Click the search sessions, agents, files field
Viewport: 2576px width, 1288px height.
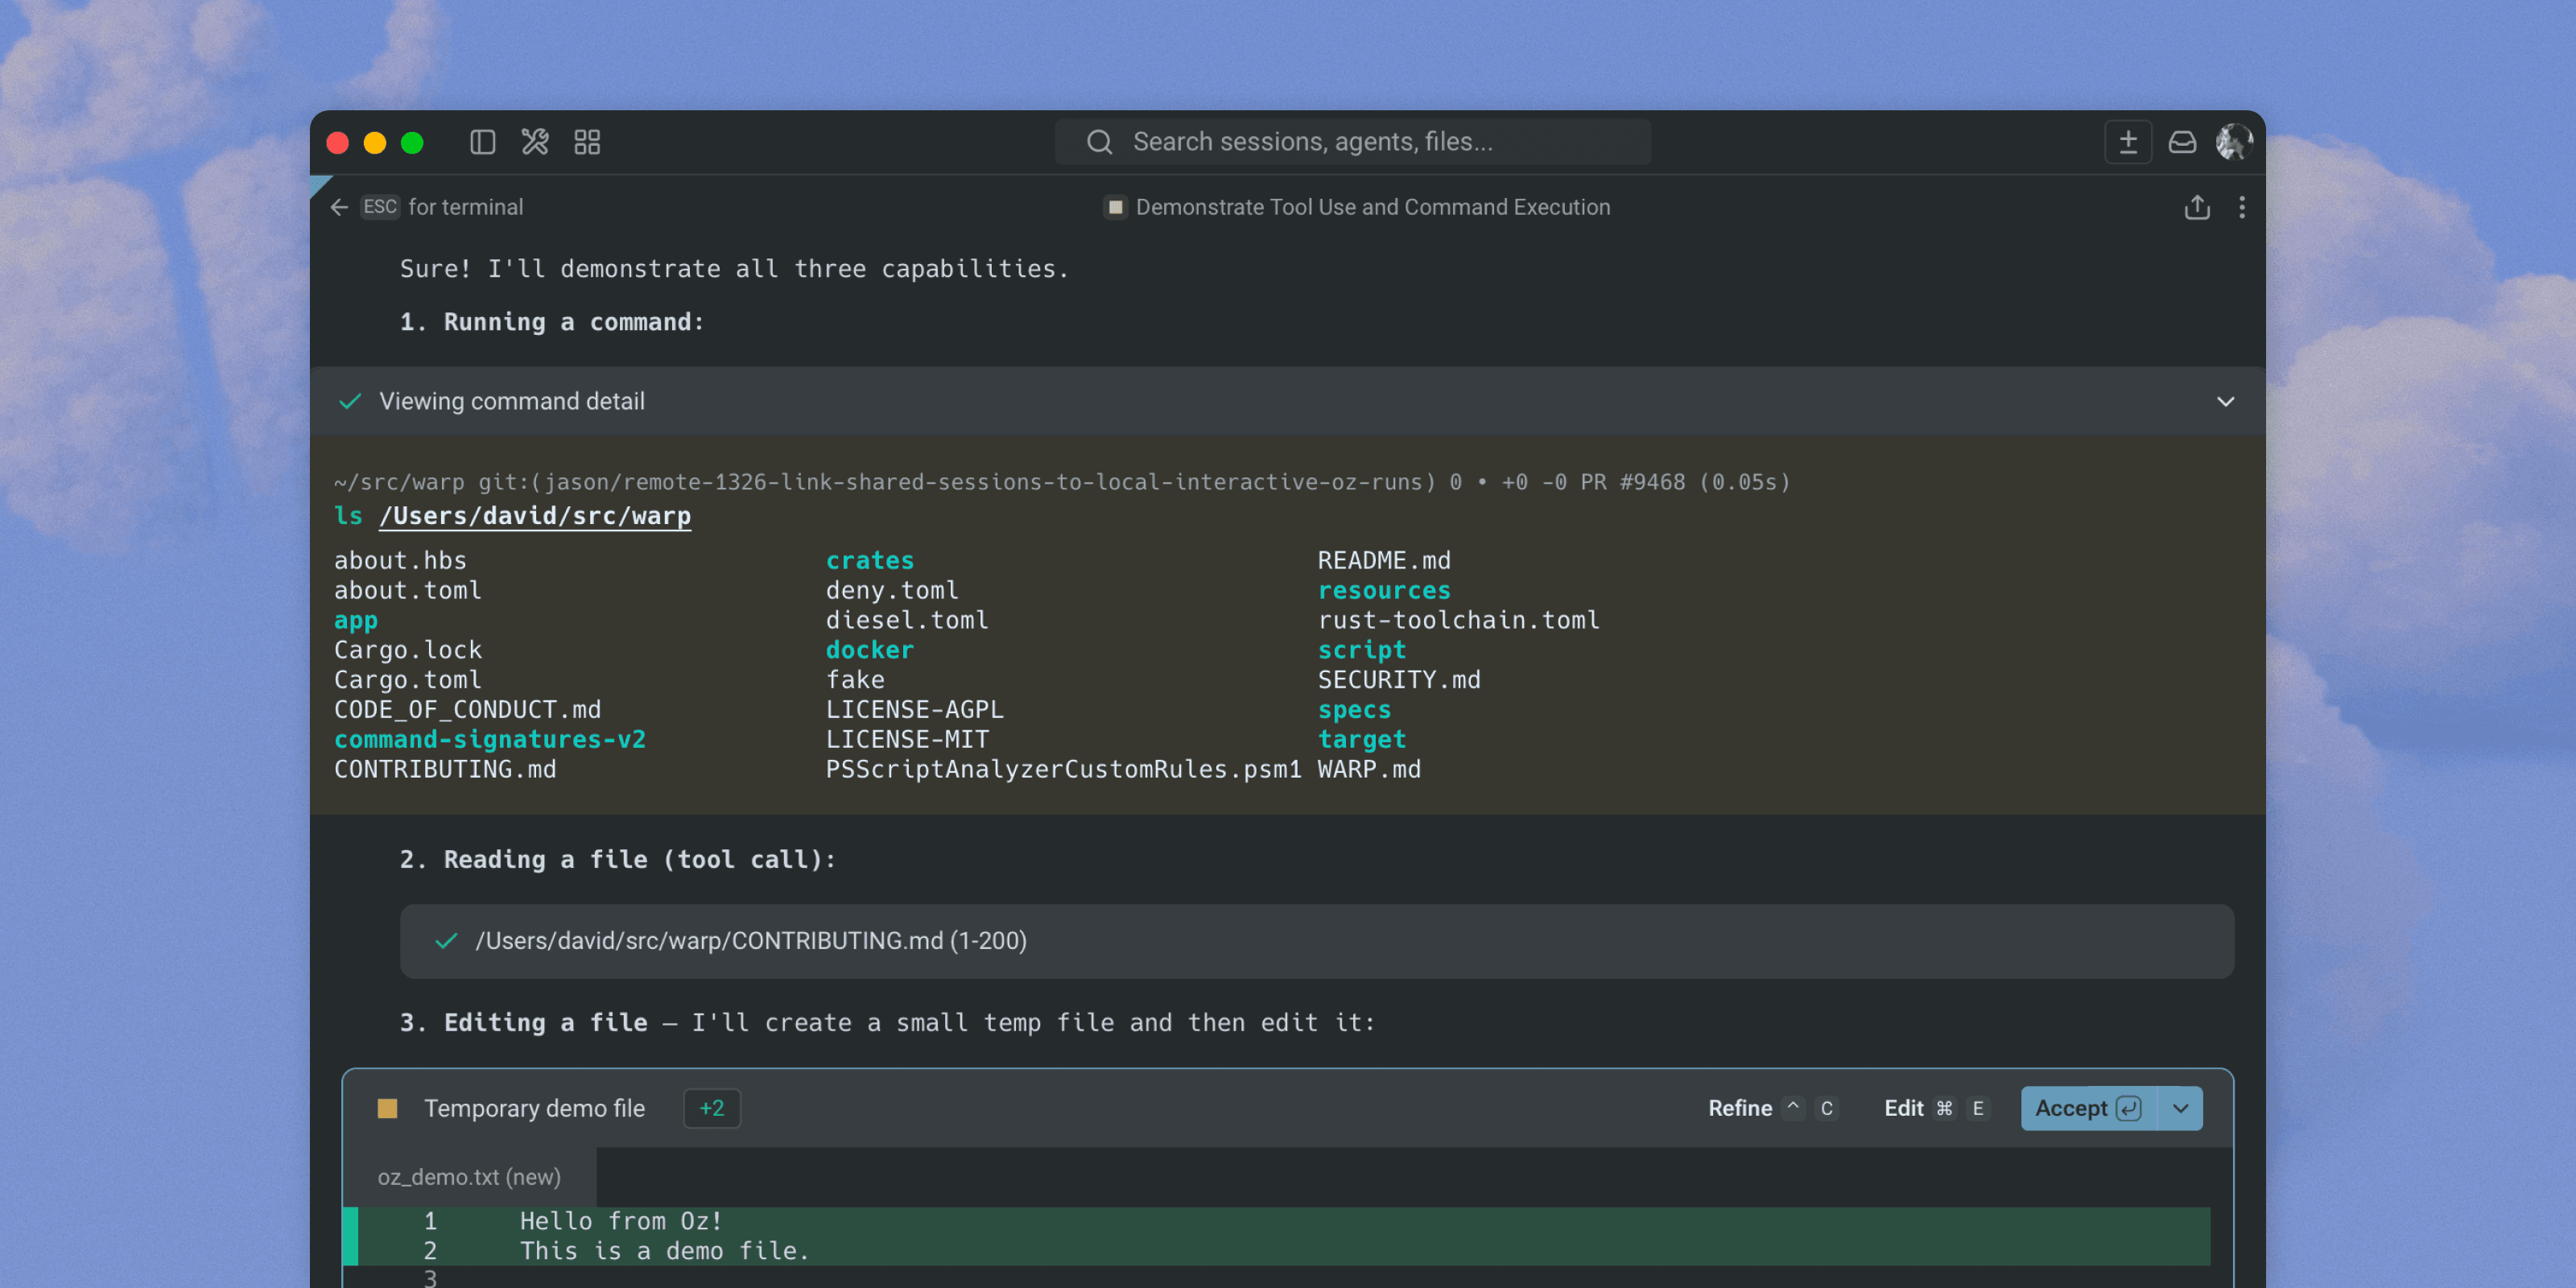pos(1350,141)
